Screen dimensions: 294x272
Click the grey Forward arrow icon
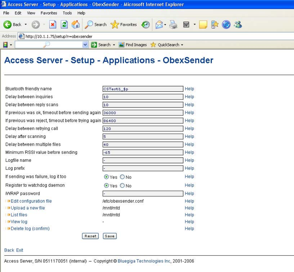pos(35,25)
